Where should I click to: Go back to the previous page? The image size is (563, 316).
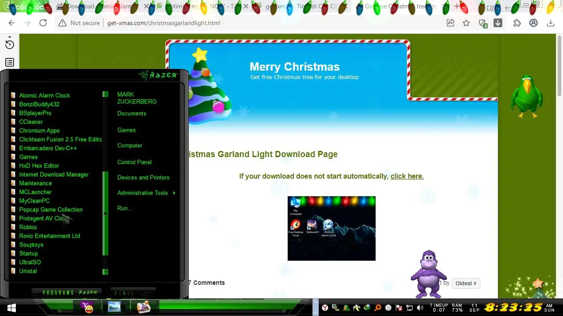pos(12,23)
